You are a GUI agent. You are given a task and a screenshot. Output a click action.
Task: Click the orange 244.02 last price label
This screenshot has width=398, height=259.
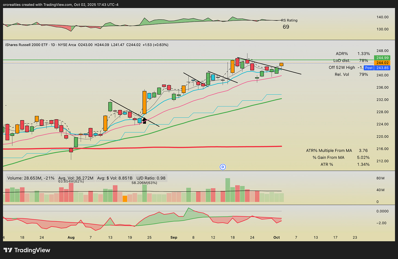(382, 63)
